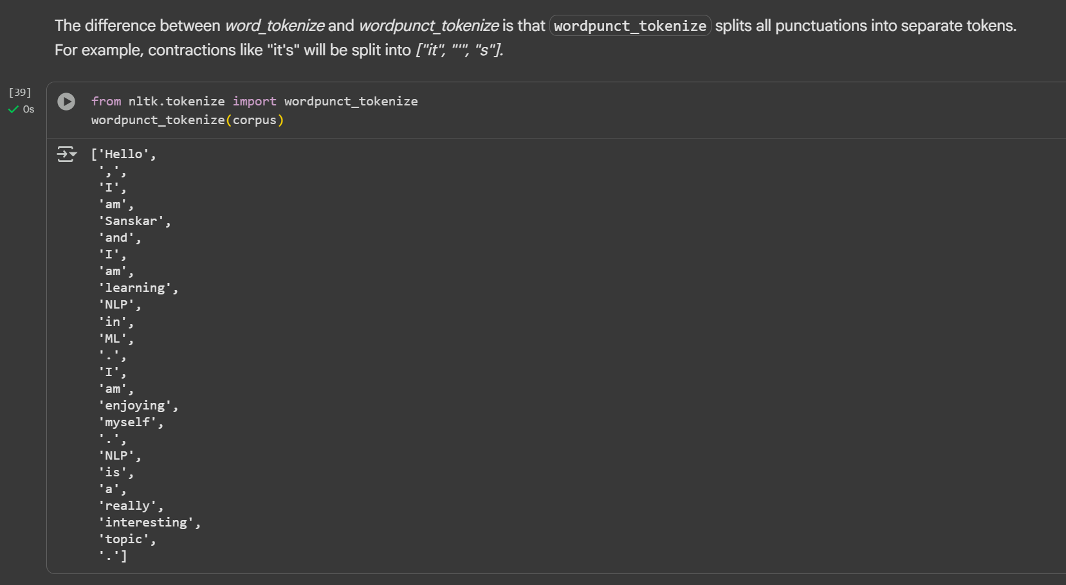Click the 'myself' output token

point(127,422)
